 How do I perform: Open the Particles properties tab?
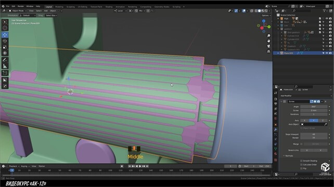[x=276, y=134]
